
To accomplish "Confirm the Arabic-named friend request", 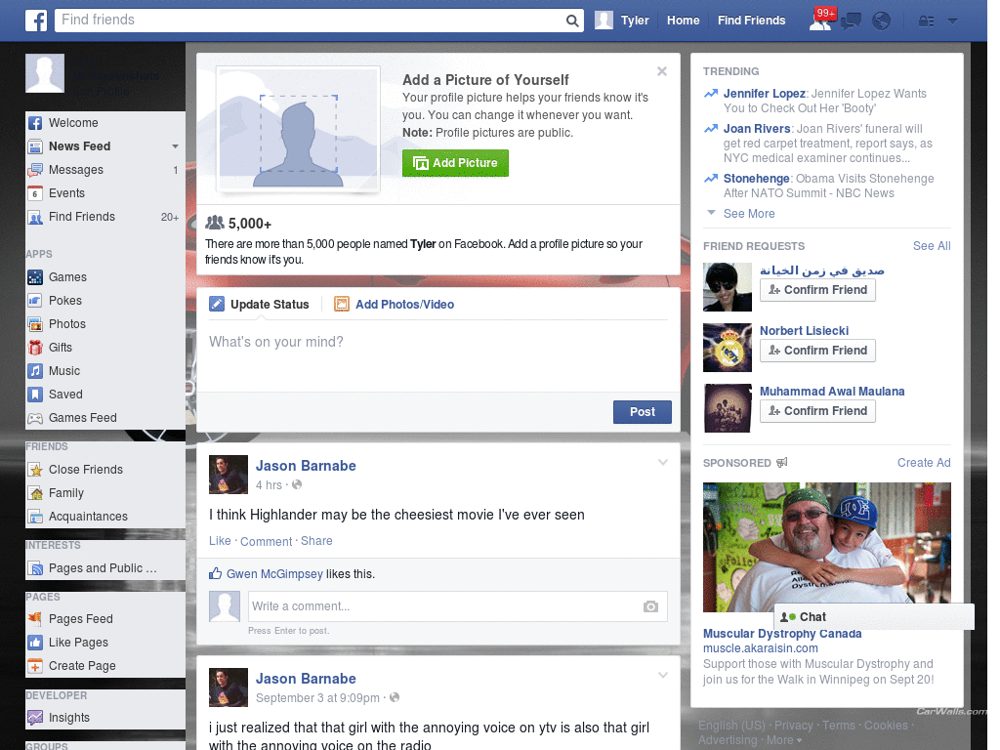I will click(x=817, y=289).
